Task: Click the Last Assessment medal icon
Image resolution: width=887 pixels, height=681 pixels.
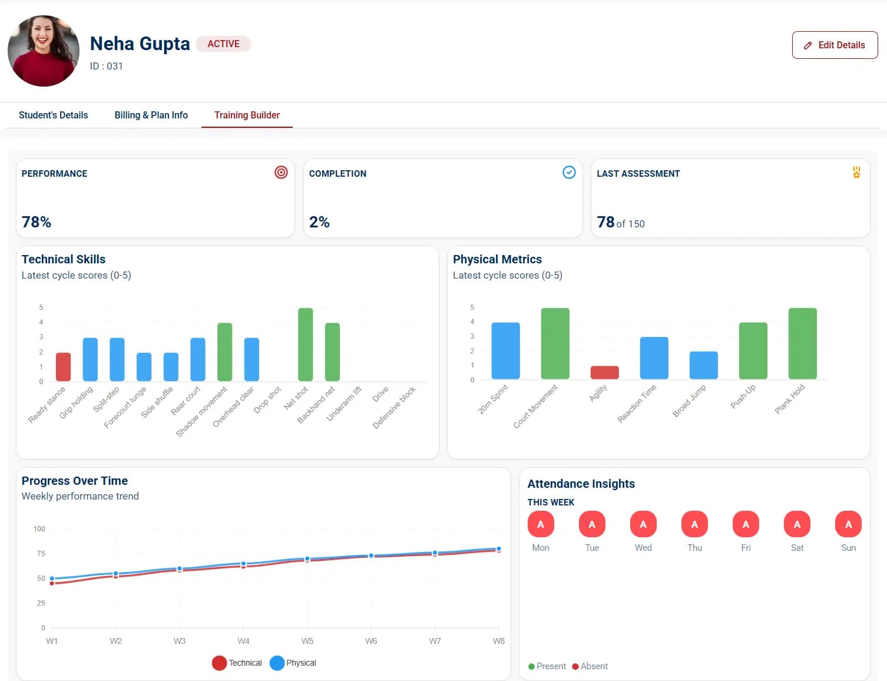Action: [x=856, y=172]
